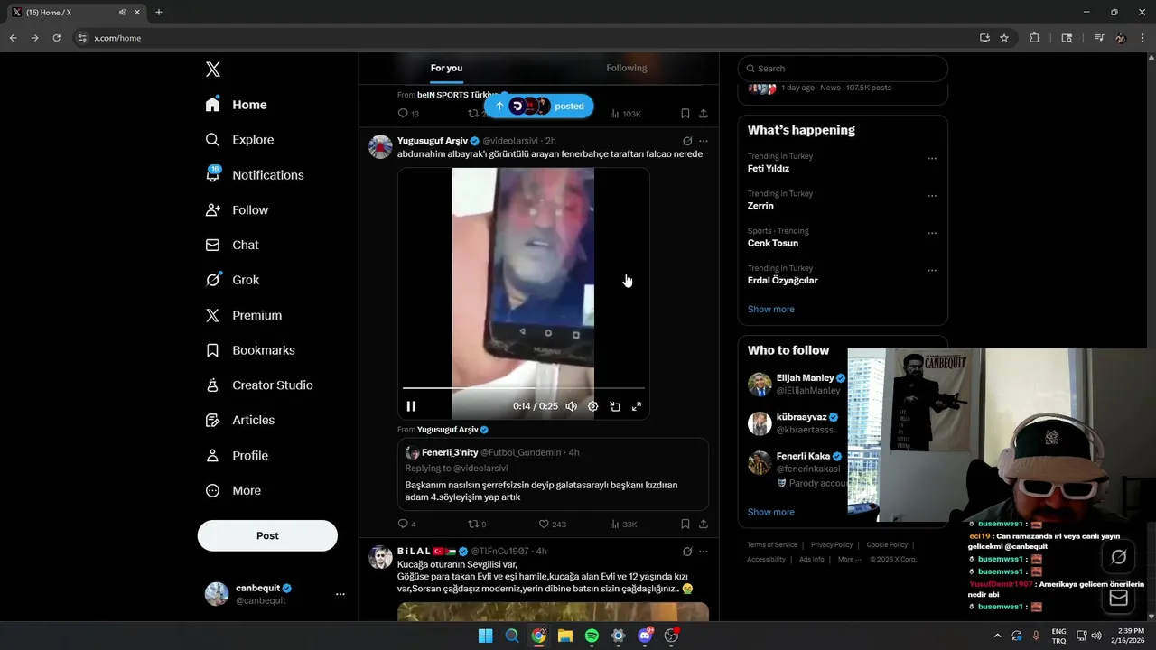Open Grok action on BİLAL post
Image resolution: width=1156 pixels, height=650 pixels.
click(687, 551)
